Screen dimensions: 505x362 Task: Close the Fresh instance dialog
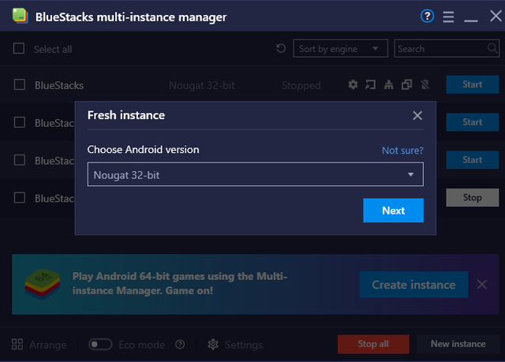(417, 115)
